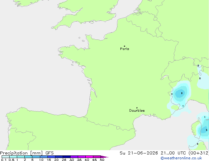
Task: Select the 25 to 30 mm legend swatch
Action: pyautogui.click(x=67, y=157)
